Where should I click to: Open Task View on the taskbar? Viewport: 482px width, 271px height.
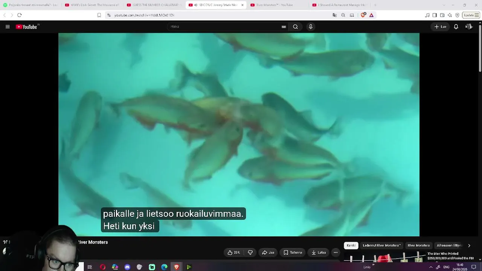coord(90,267)
